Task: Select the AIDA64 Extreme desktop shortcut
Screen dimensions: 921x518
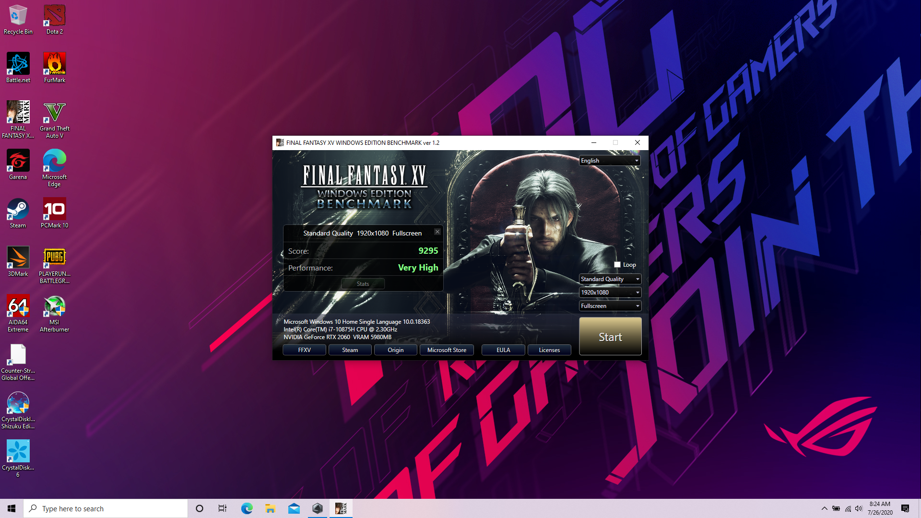Action: [18, 314]
